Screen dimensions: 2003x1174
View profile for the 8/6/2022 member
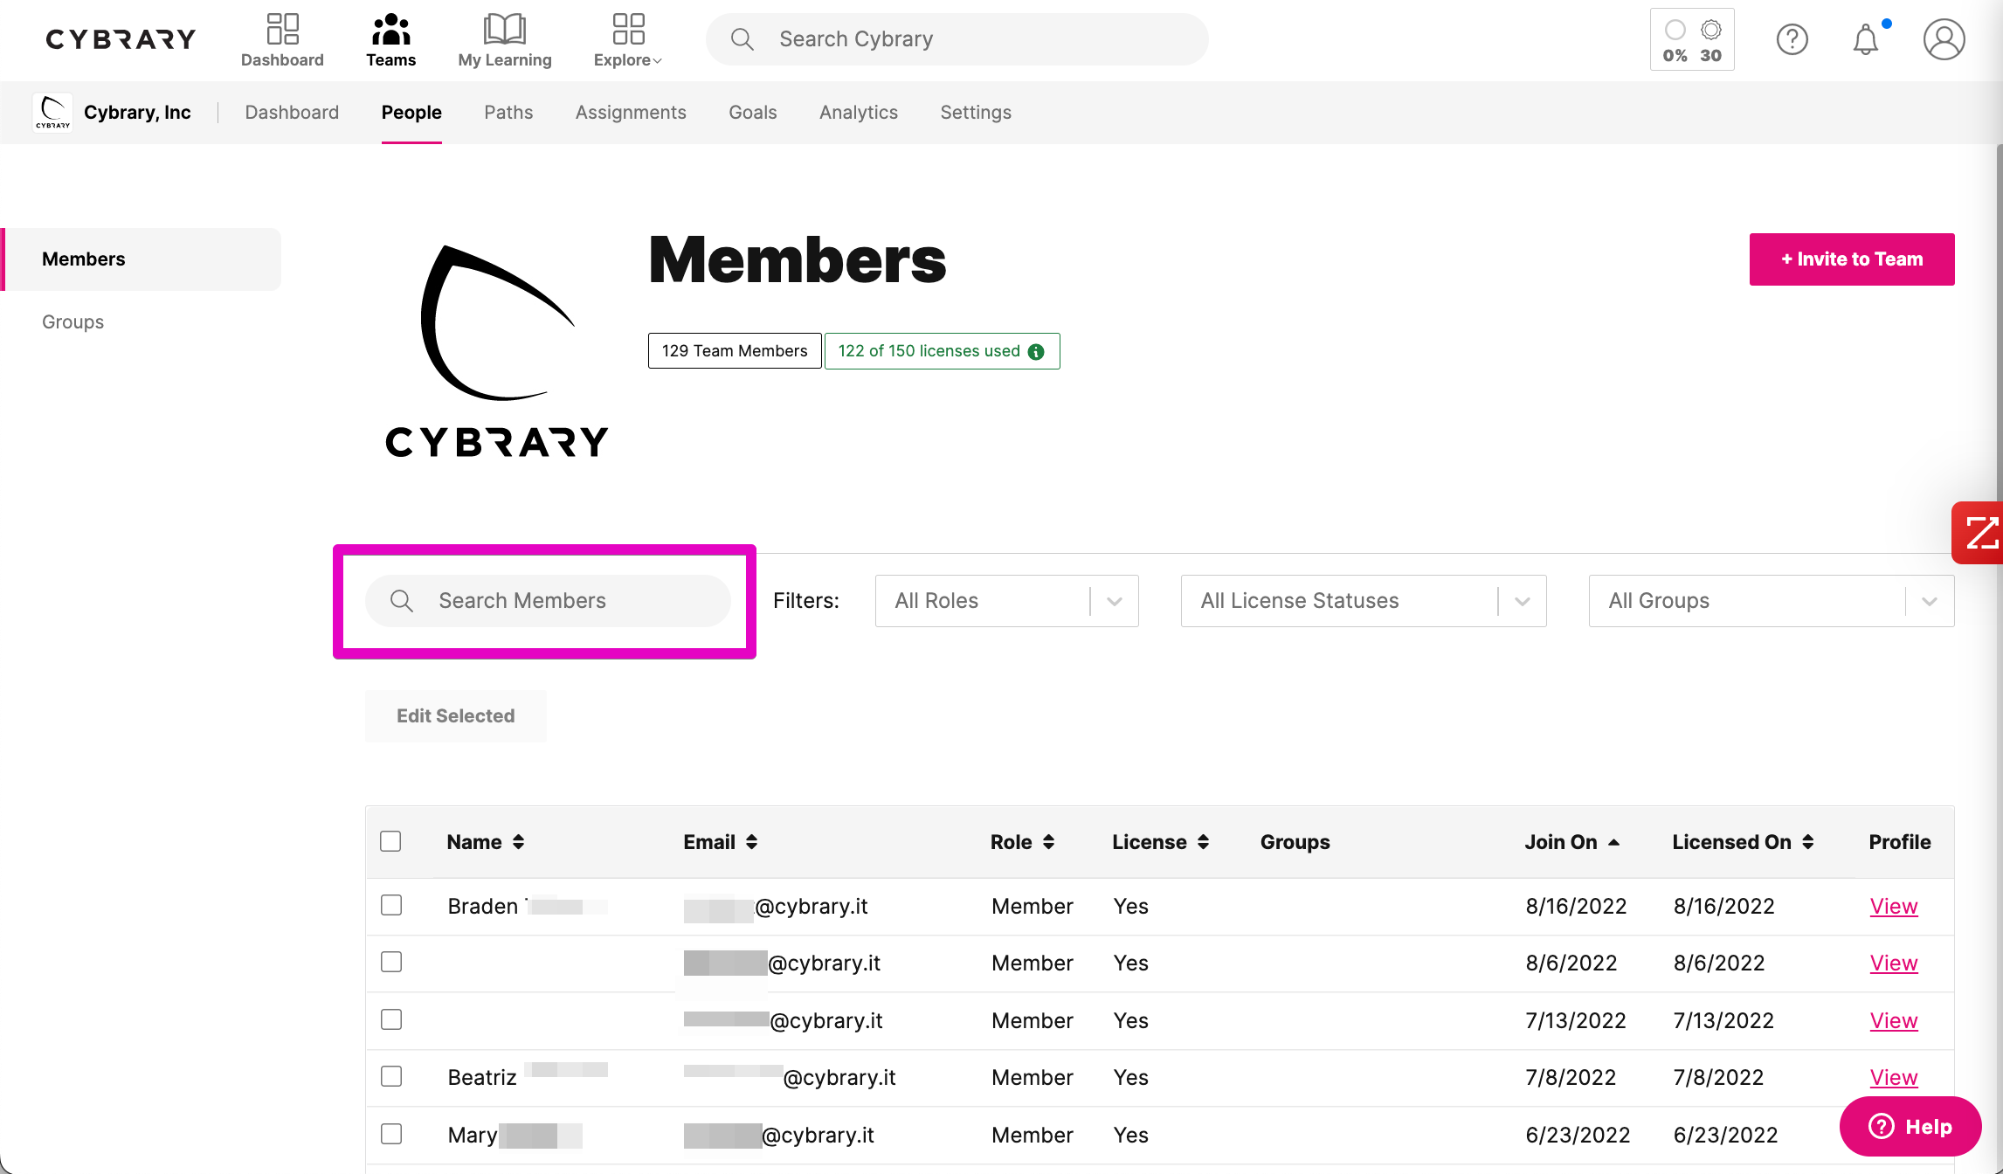pos(1894,963)
